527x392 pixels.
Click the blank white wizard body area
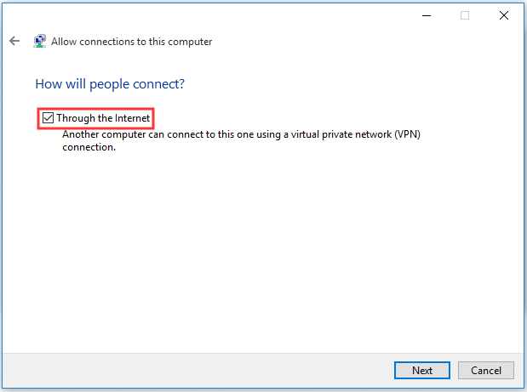[262, 252]
